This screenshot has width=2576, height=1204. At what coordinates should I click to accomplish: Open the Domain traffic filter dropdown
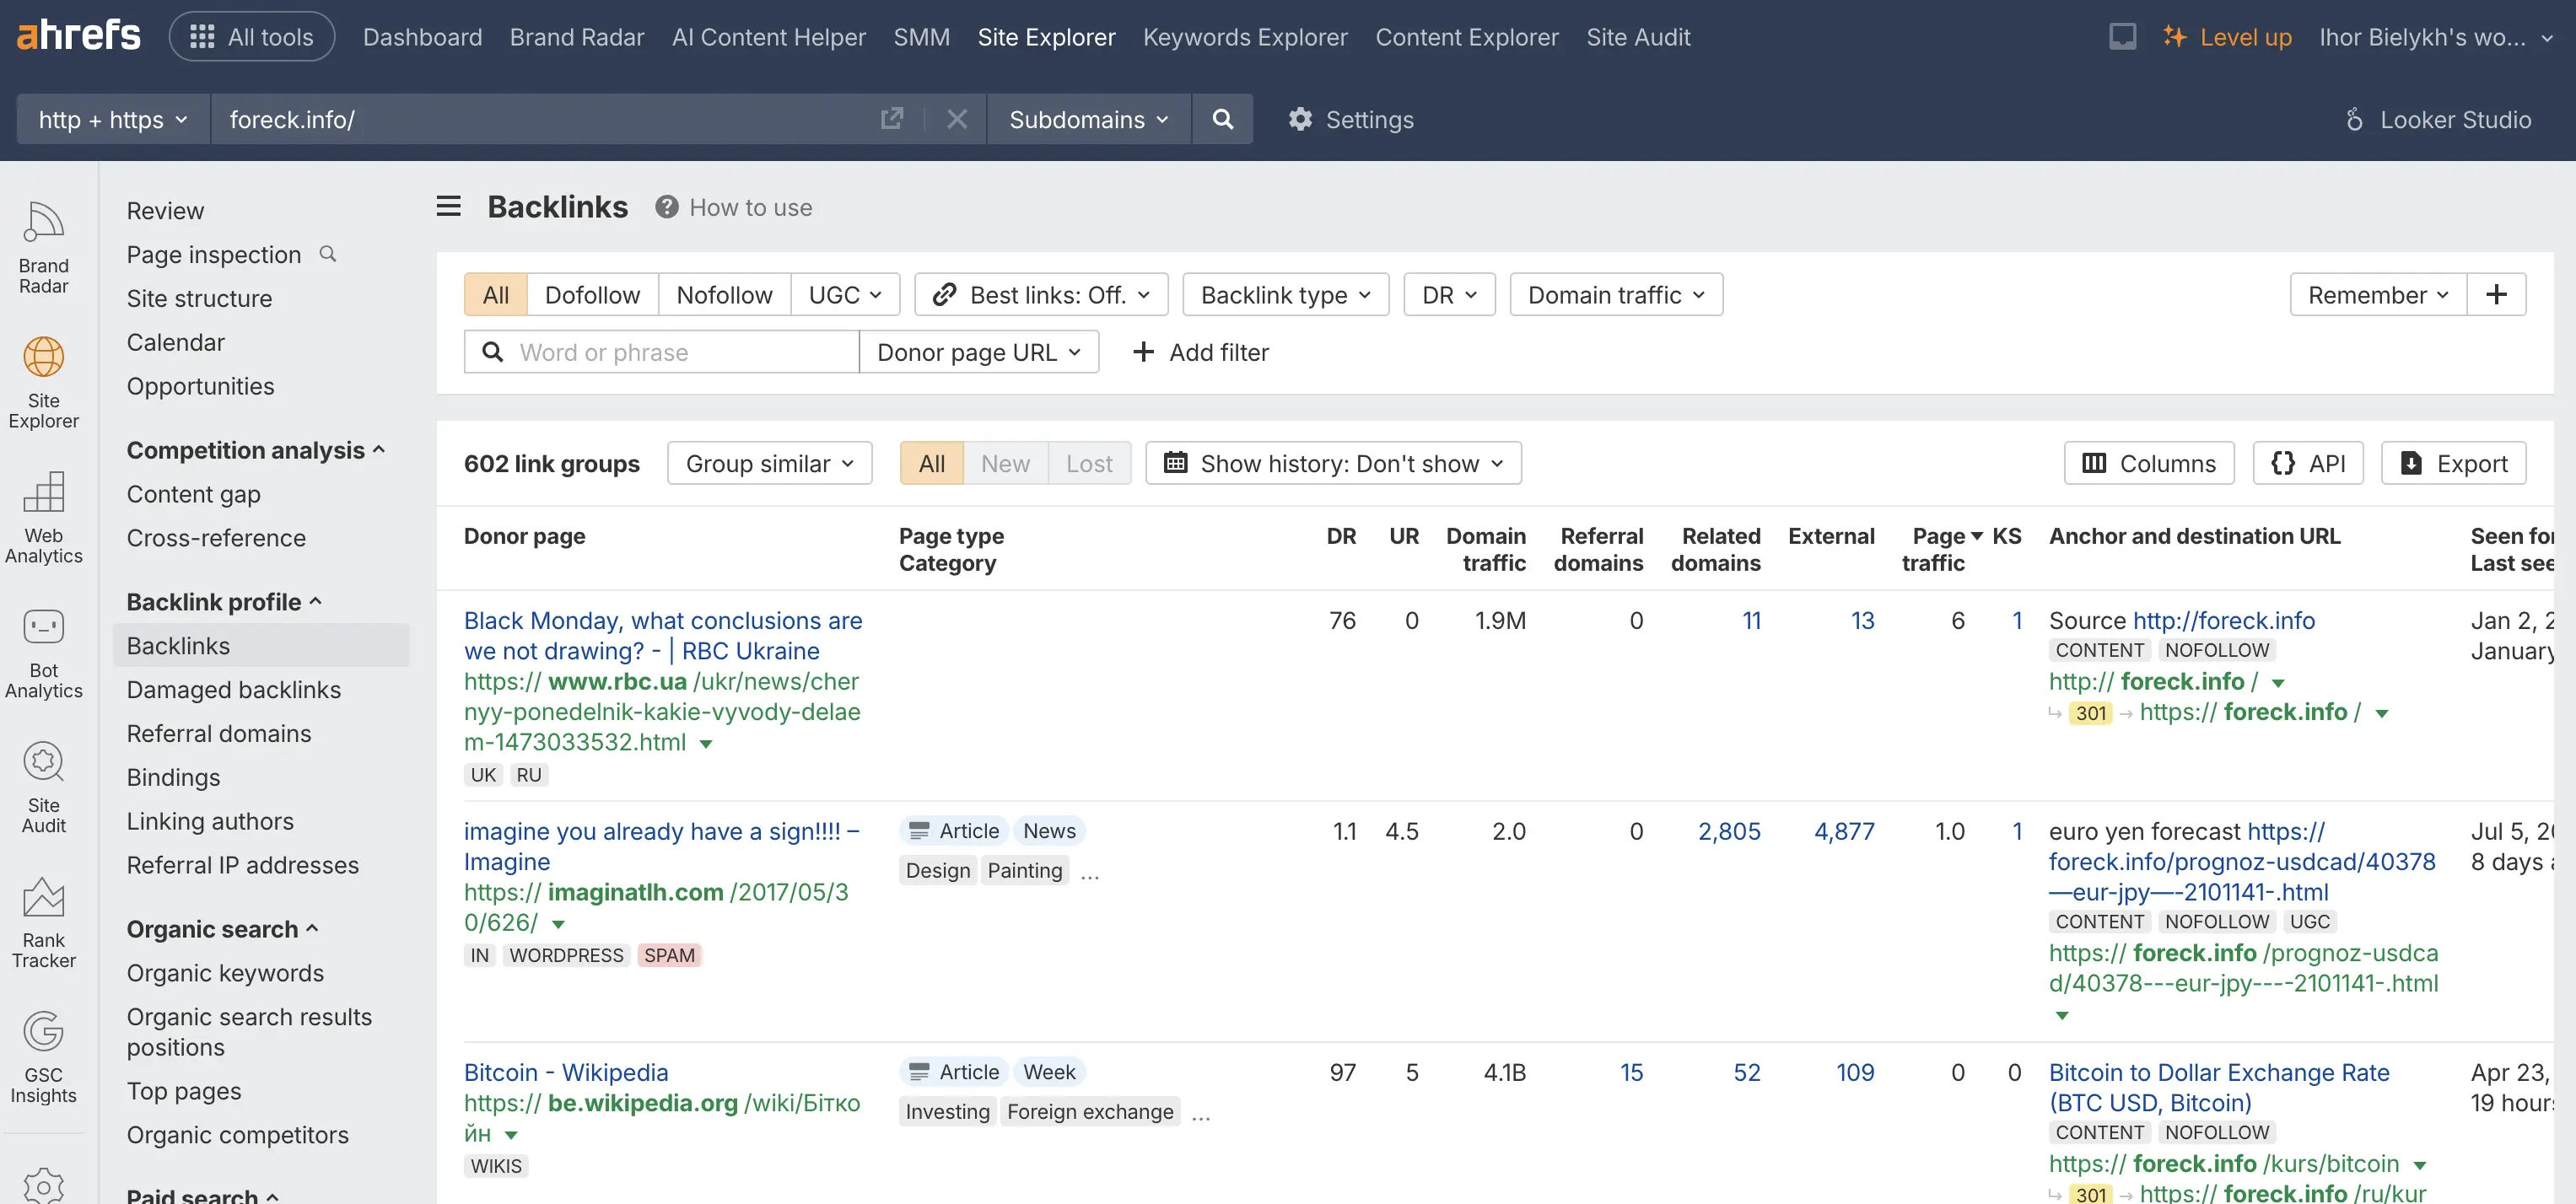(x=1614, y=294)
